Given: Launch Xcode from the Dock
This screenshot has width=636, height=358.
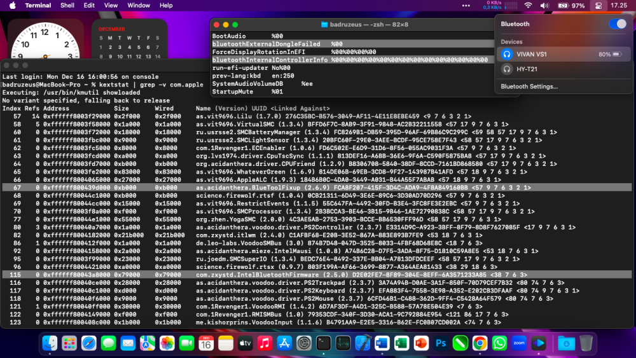Looking at the screenshot, I should point(363,343).
